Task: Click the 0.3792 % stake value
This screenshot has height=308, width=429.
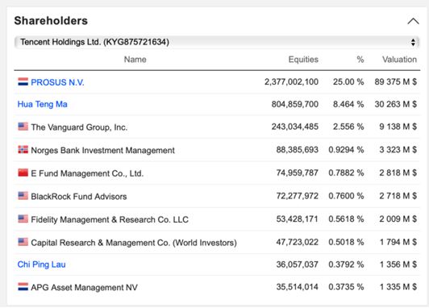Action: [347, 264]
